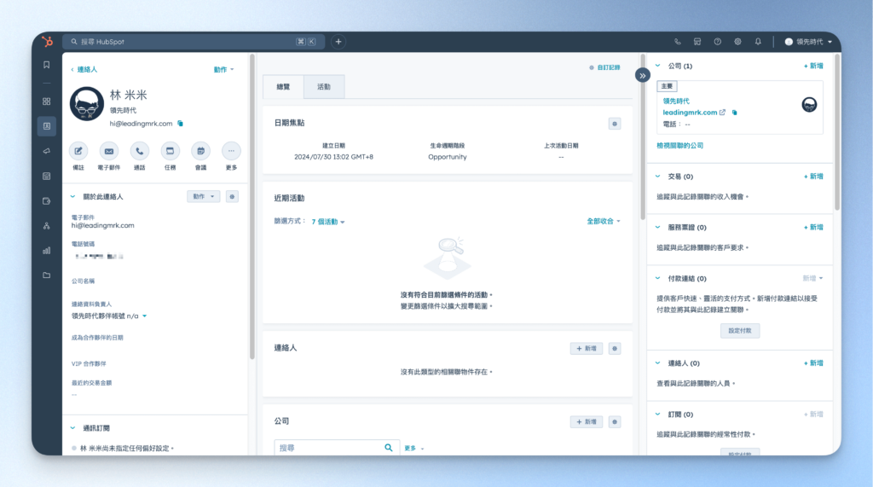Open the 動作 dropdown in 關於此連絡人
873x487 pixels.
203,197
